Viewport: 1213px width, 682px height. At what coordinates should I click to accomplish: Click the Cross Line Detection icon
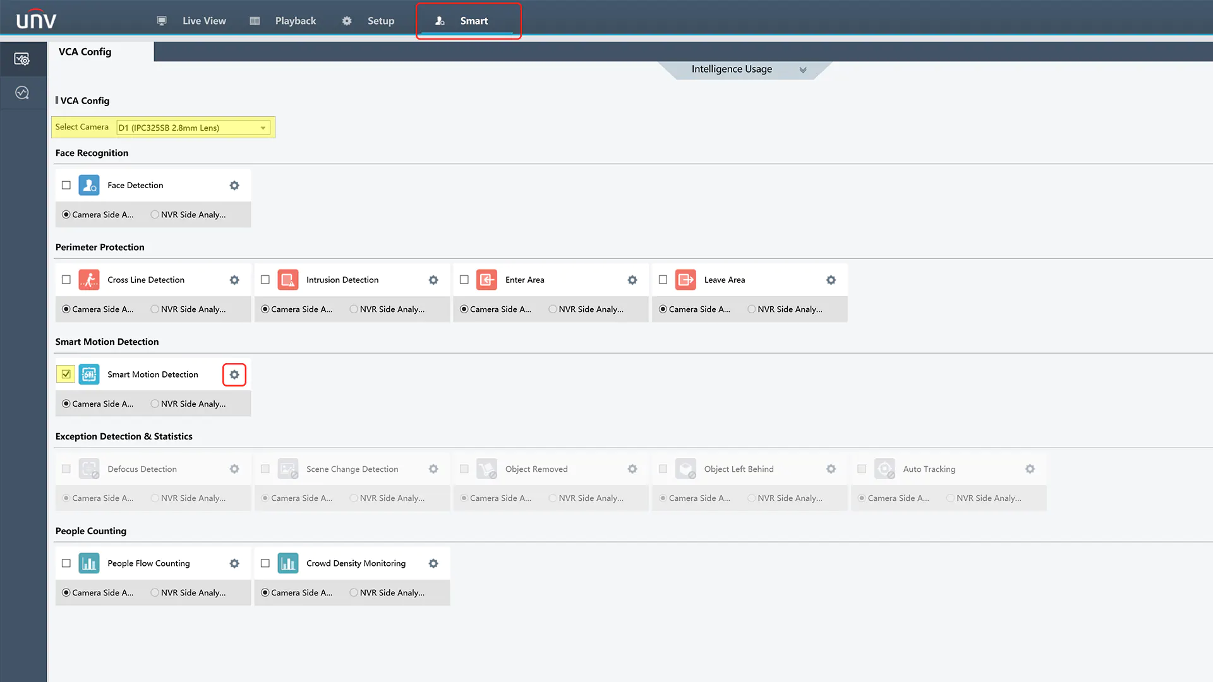point(89,279)
